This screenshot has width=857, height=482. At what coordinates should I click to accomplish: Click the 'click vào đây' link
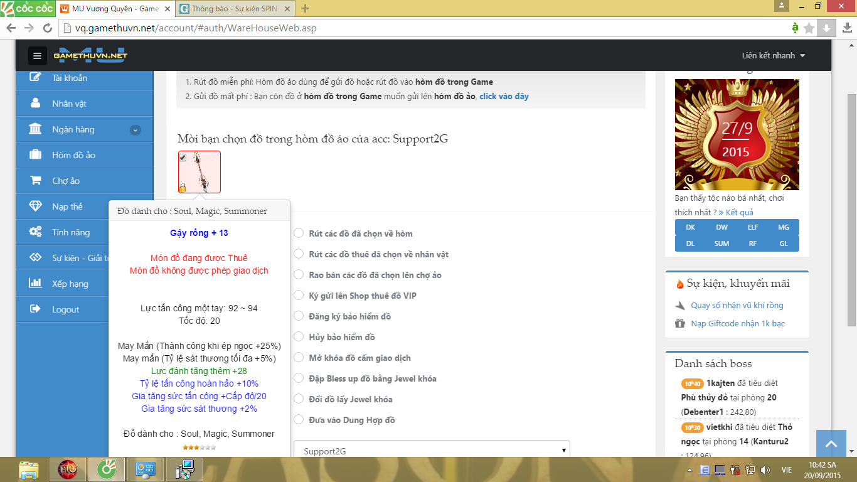[x=504, y=96]
